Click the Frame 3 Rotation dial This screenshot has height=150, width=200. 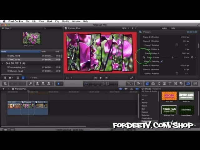[x=177, y=73]
